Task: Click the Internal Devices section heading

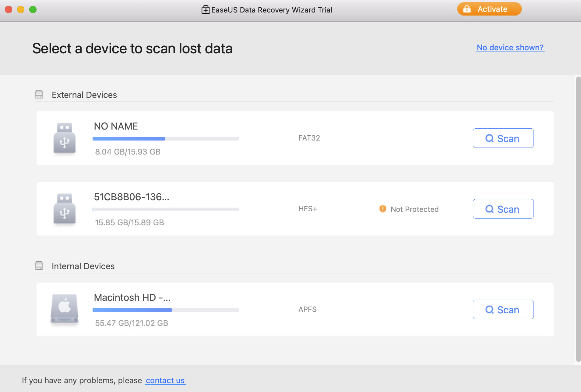Action: (83, 266)
